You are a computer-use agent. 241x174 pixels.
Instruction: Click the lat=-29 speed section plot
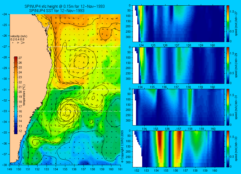pyautogui.click(x=178, y=65)
